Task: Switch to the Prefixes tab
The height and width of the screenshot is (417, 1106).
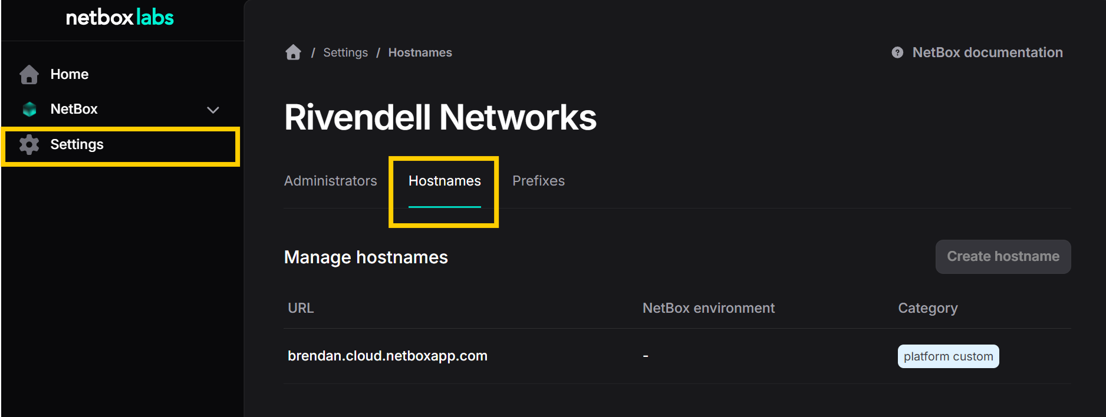Action: (x=538, y=181)
